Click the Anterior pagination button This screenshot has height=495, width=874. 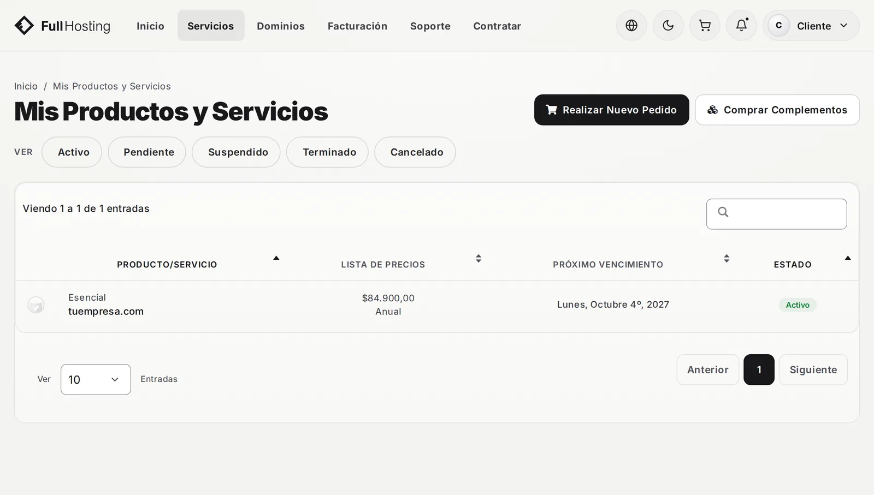pos(708,369)
